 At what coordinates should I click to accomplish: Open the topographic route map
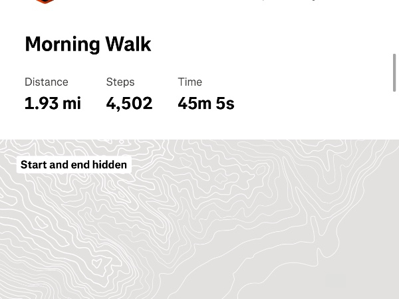pyautogui.click(x=199, y=226)
